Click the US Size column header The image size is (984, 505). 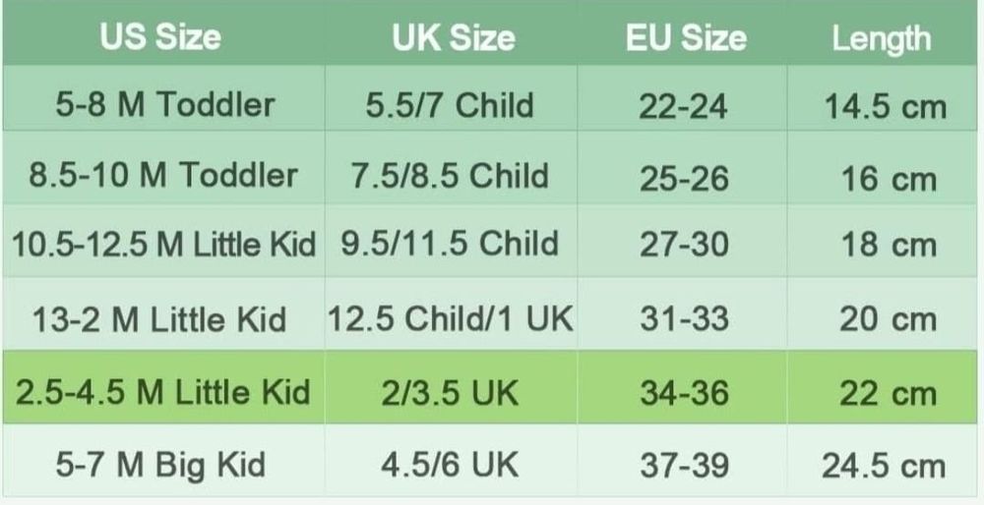pos(159,37)
